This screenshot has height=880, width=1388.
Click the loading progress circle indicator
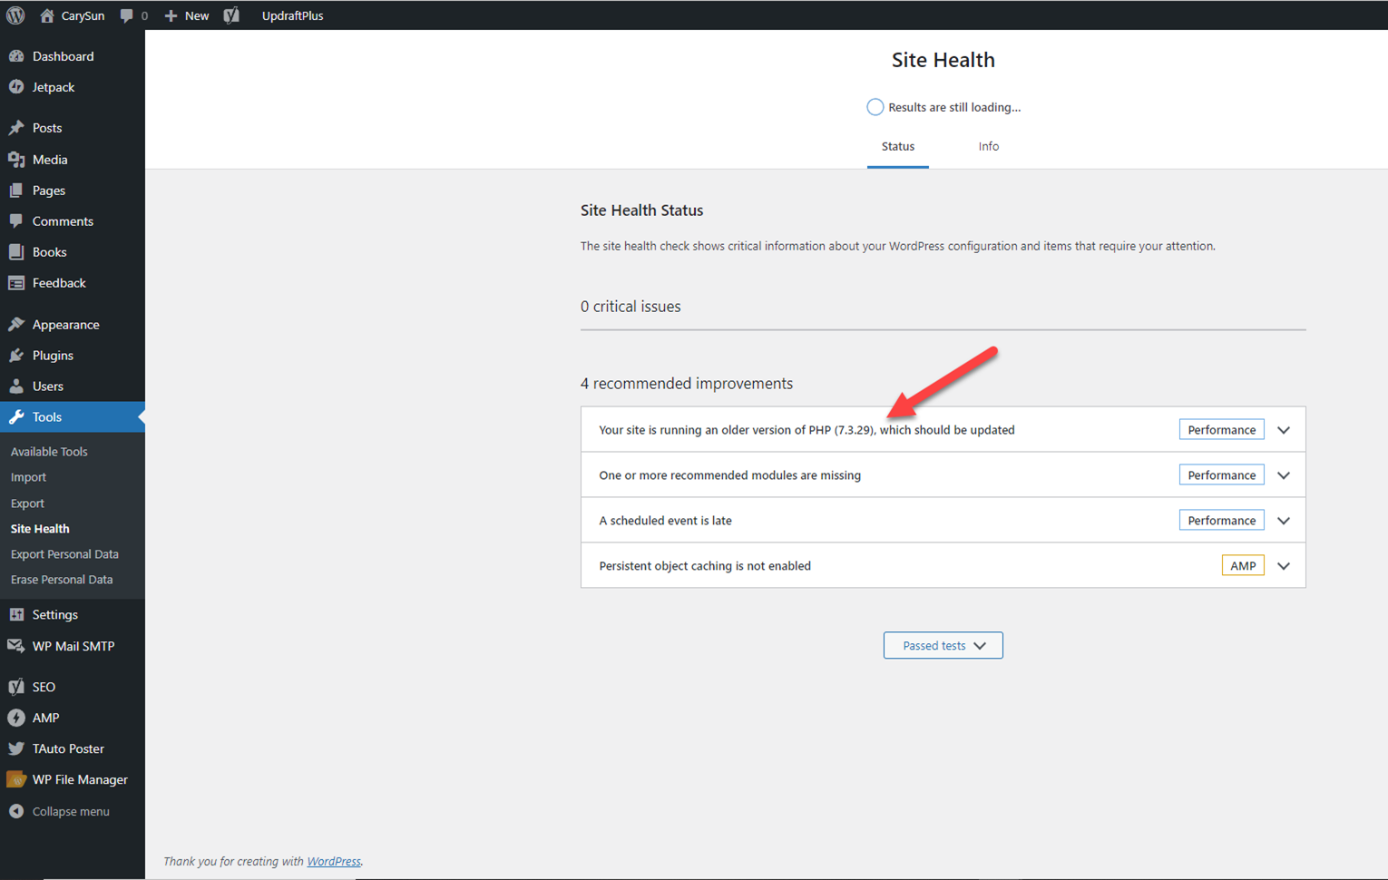(x=875, y=107)
